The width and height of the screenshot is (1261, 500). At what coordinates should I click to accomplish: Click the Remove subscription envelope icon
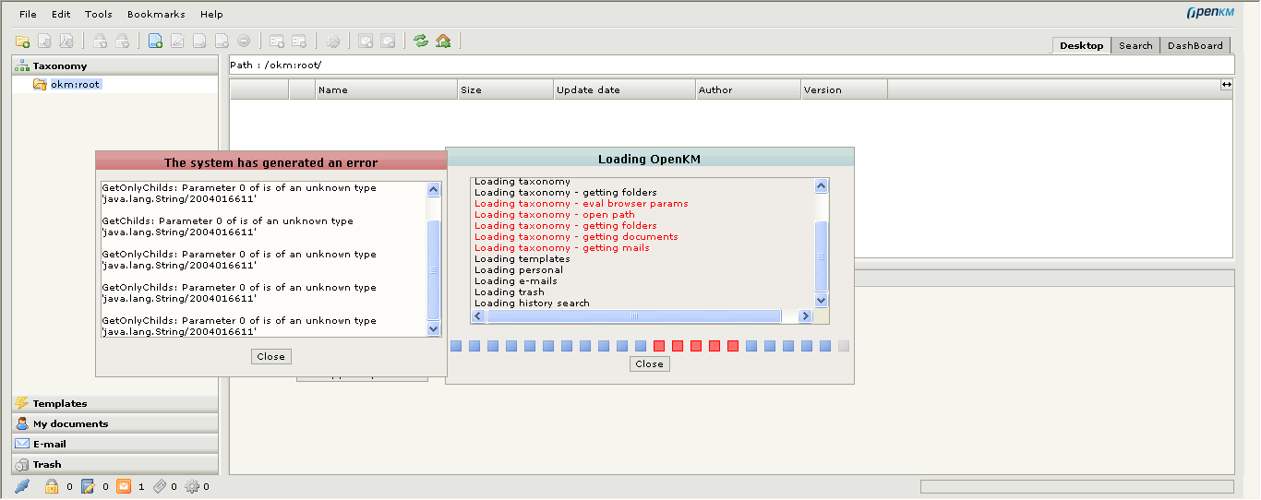pos(388,41)
